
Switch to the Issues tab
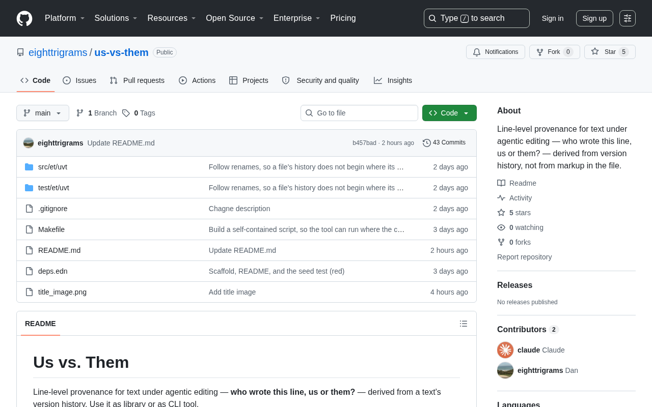79,80
